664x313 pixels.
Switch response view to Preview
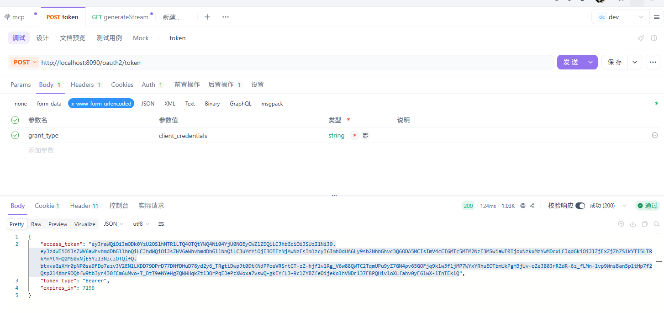(x=58, y=224)
